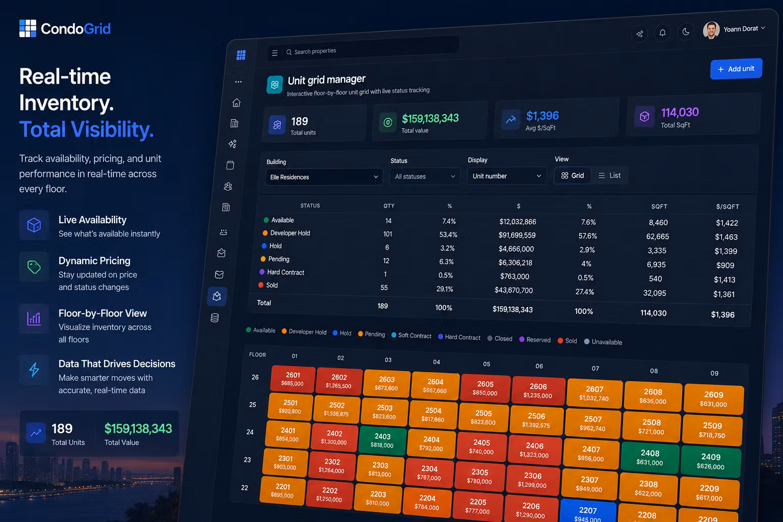Screen dimensions: 783x522
Task: Click the database icon in sidebar
Action: coord(215,318)
